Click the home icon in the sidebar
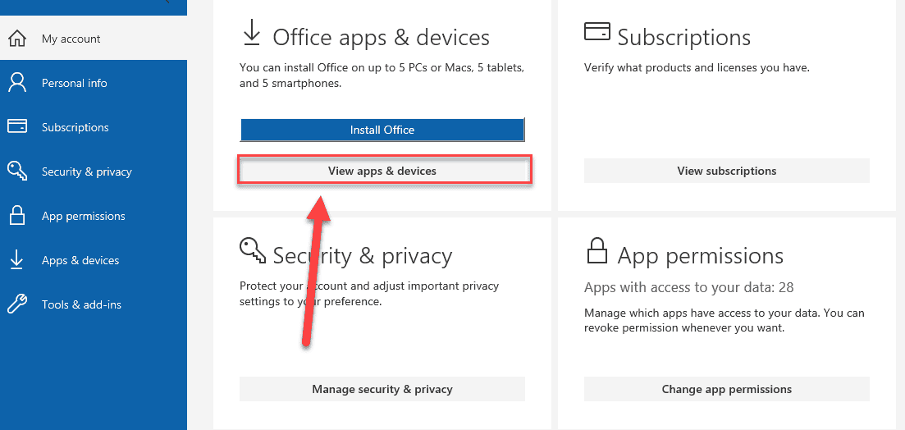Image resolution: width=905 pixels, height=430 pixels. click(16, 39)
